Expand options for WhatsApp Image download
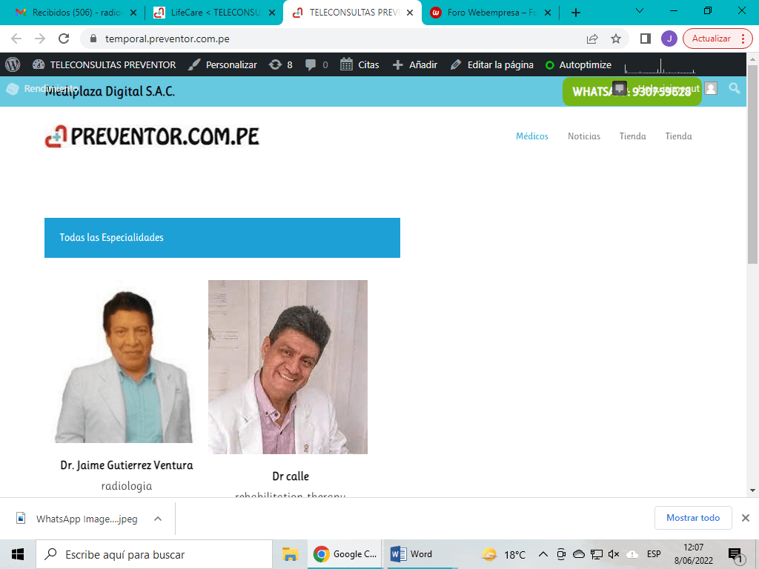This screenshot has width=759, height=569. (158, 519)
